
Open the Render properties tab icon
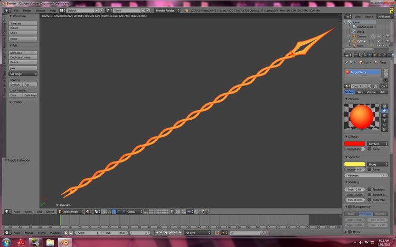[x=356, y=55]
